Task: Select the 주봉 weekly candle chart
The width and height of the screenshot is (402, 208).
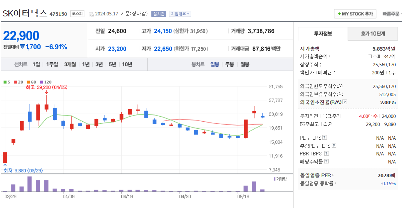Action: tap(229, 65)
